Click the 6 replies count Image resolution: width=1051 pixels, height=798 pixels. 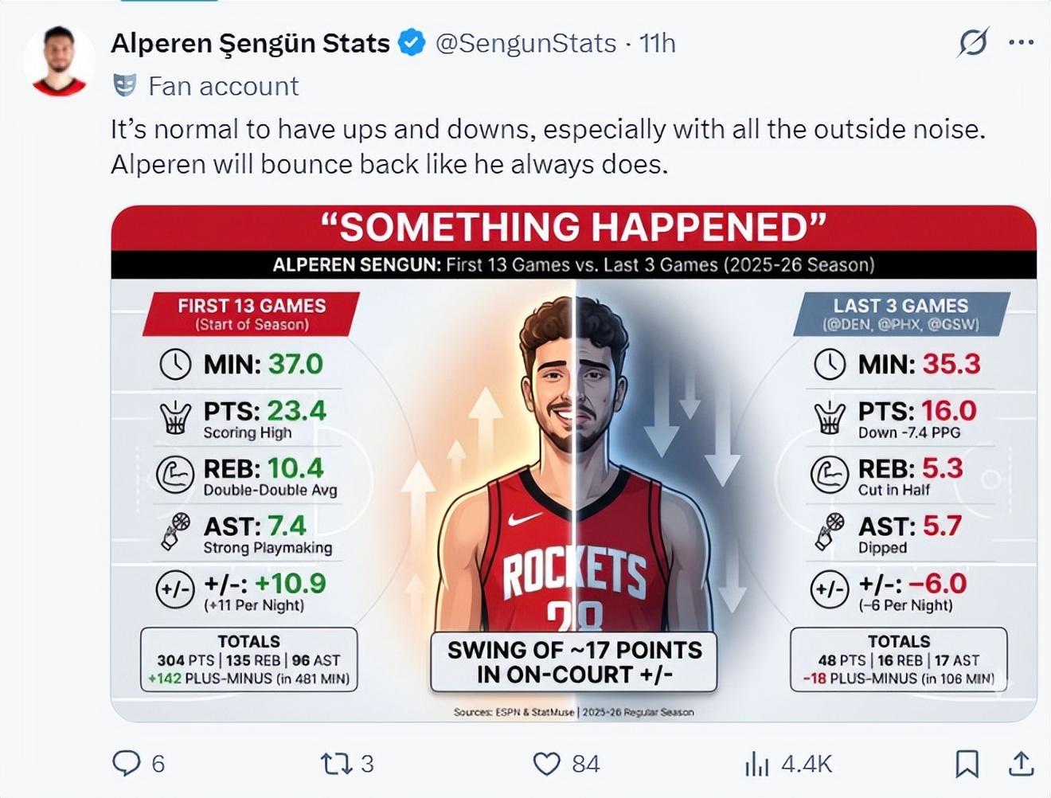pyautogui.click(x=158, y=764)
